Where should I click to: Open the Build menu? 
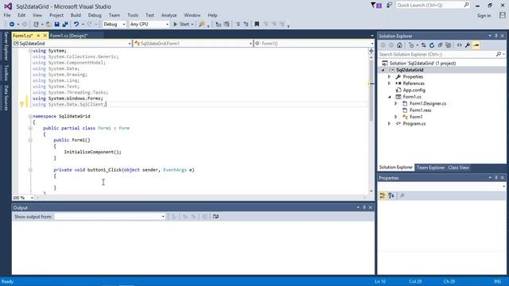[76, 15]
